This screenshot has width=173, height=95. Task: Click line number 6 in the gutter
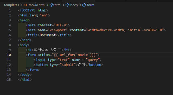(x=10, y=35)
